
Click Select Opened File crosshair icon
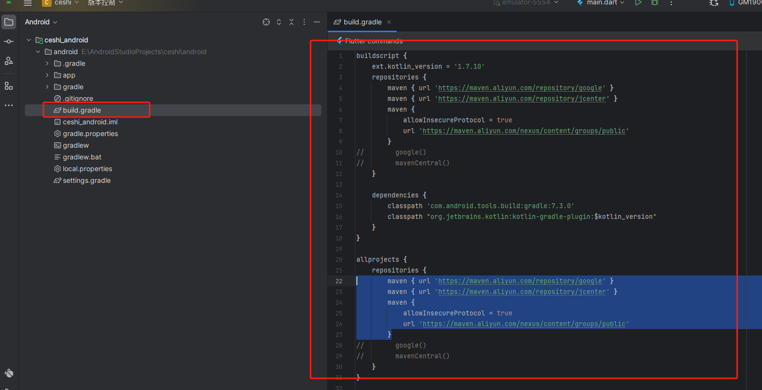(266, 22)
